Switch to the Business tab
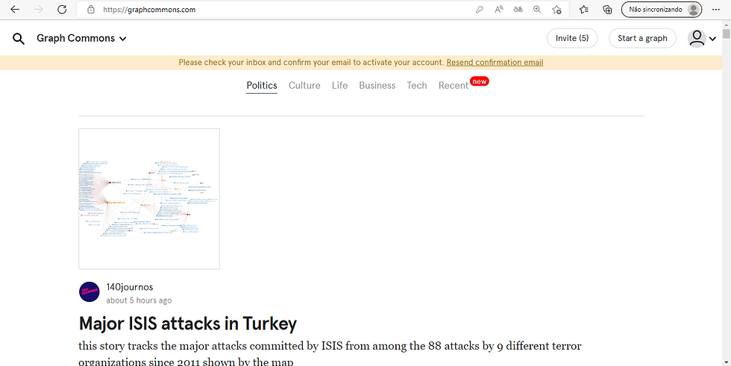The width and height of the screenshot is (731, 366). tap(377, 85)
